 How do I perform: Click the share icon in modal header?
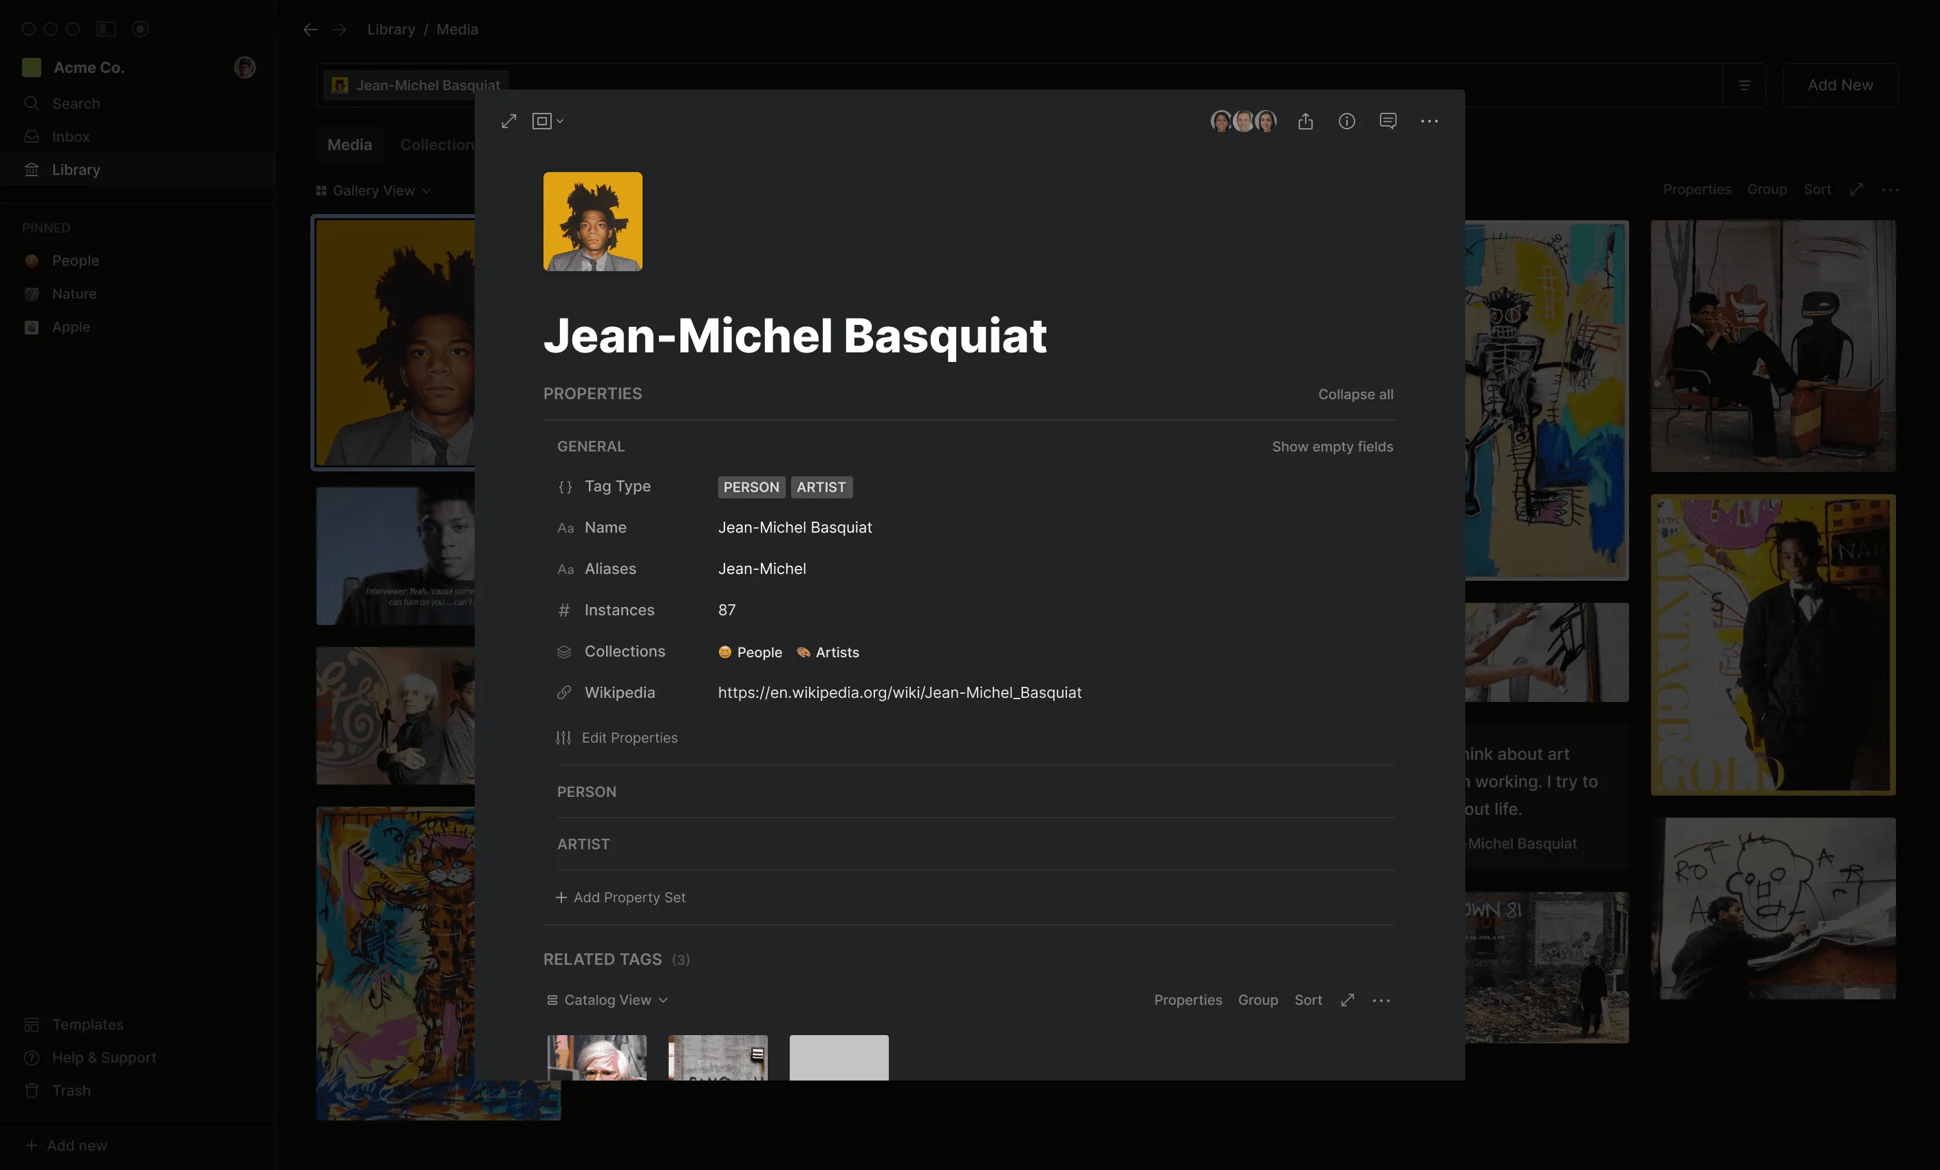1306,121
